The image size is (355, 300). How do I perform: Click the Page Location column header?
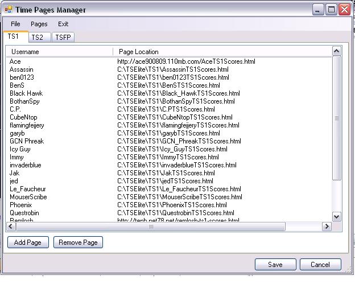(x=222, y=52)
